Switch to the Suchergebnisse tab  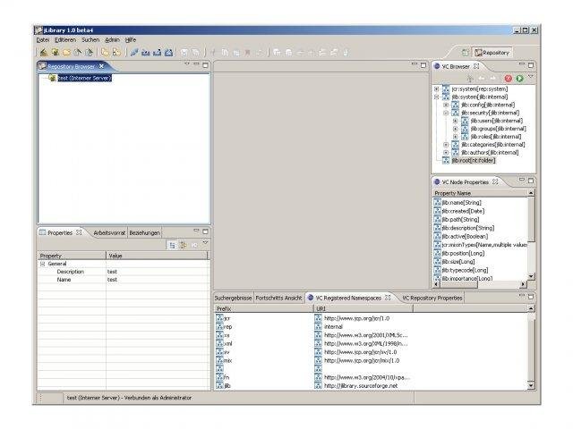pyautogui.click(x=233, y=298)
